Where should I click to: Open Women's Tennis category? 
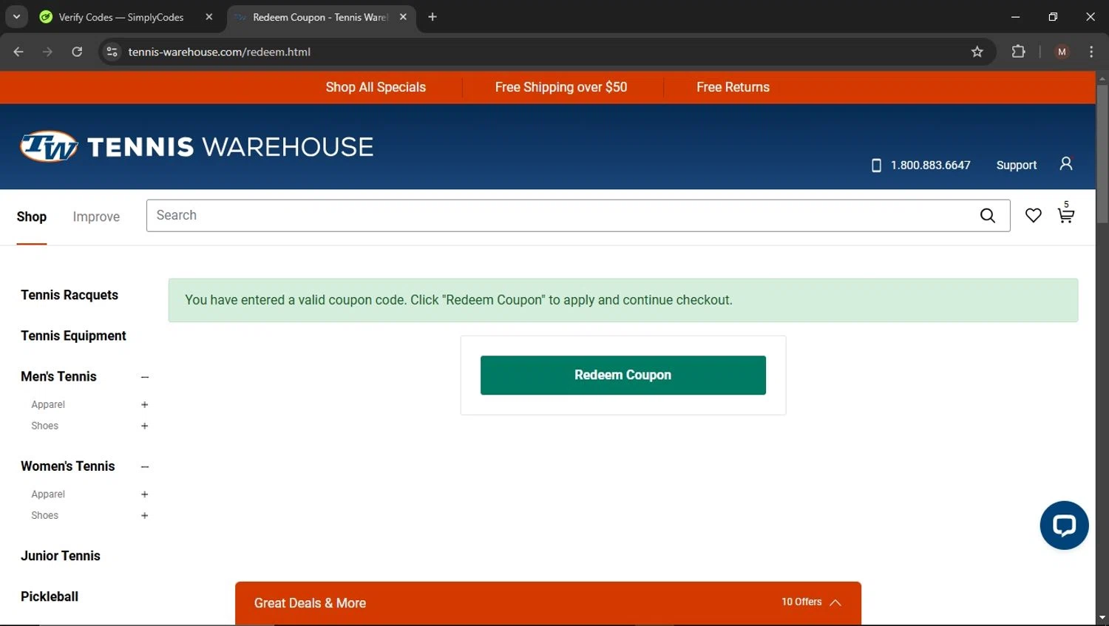pos(68,466)
